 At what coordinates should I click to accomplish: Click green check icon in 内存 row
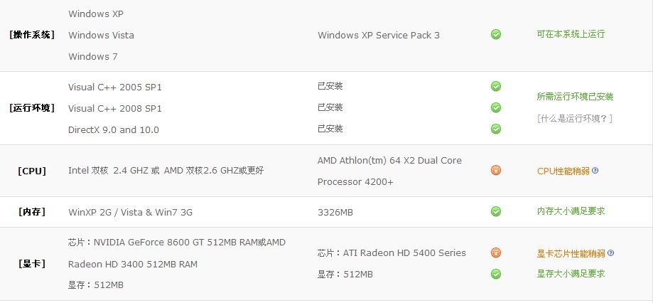(x=495, y=211)
